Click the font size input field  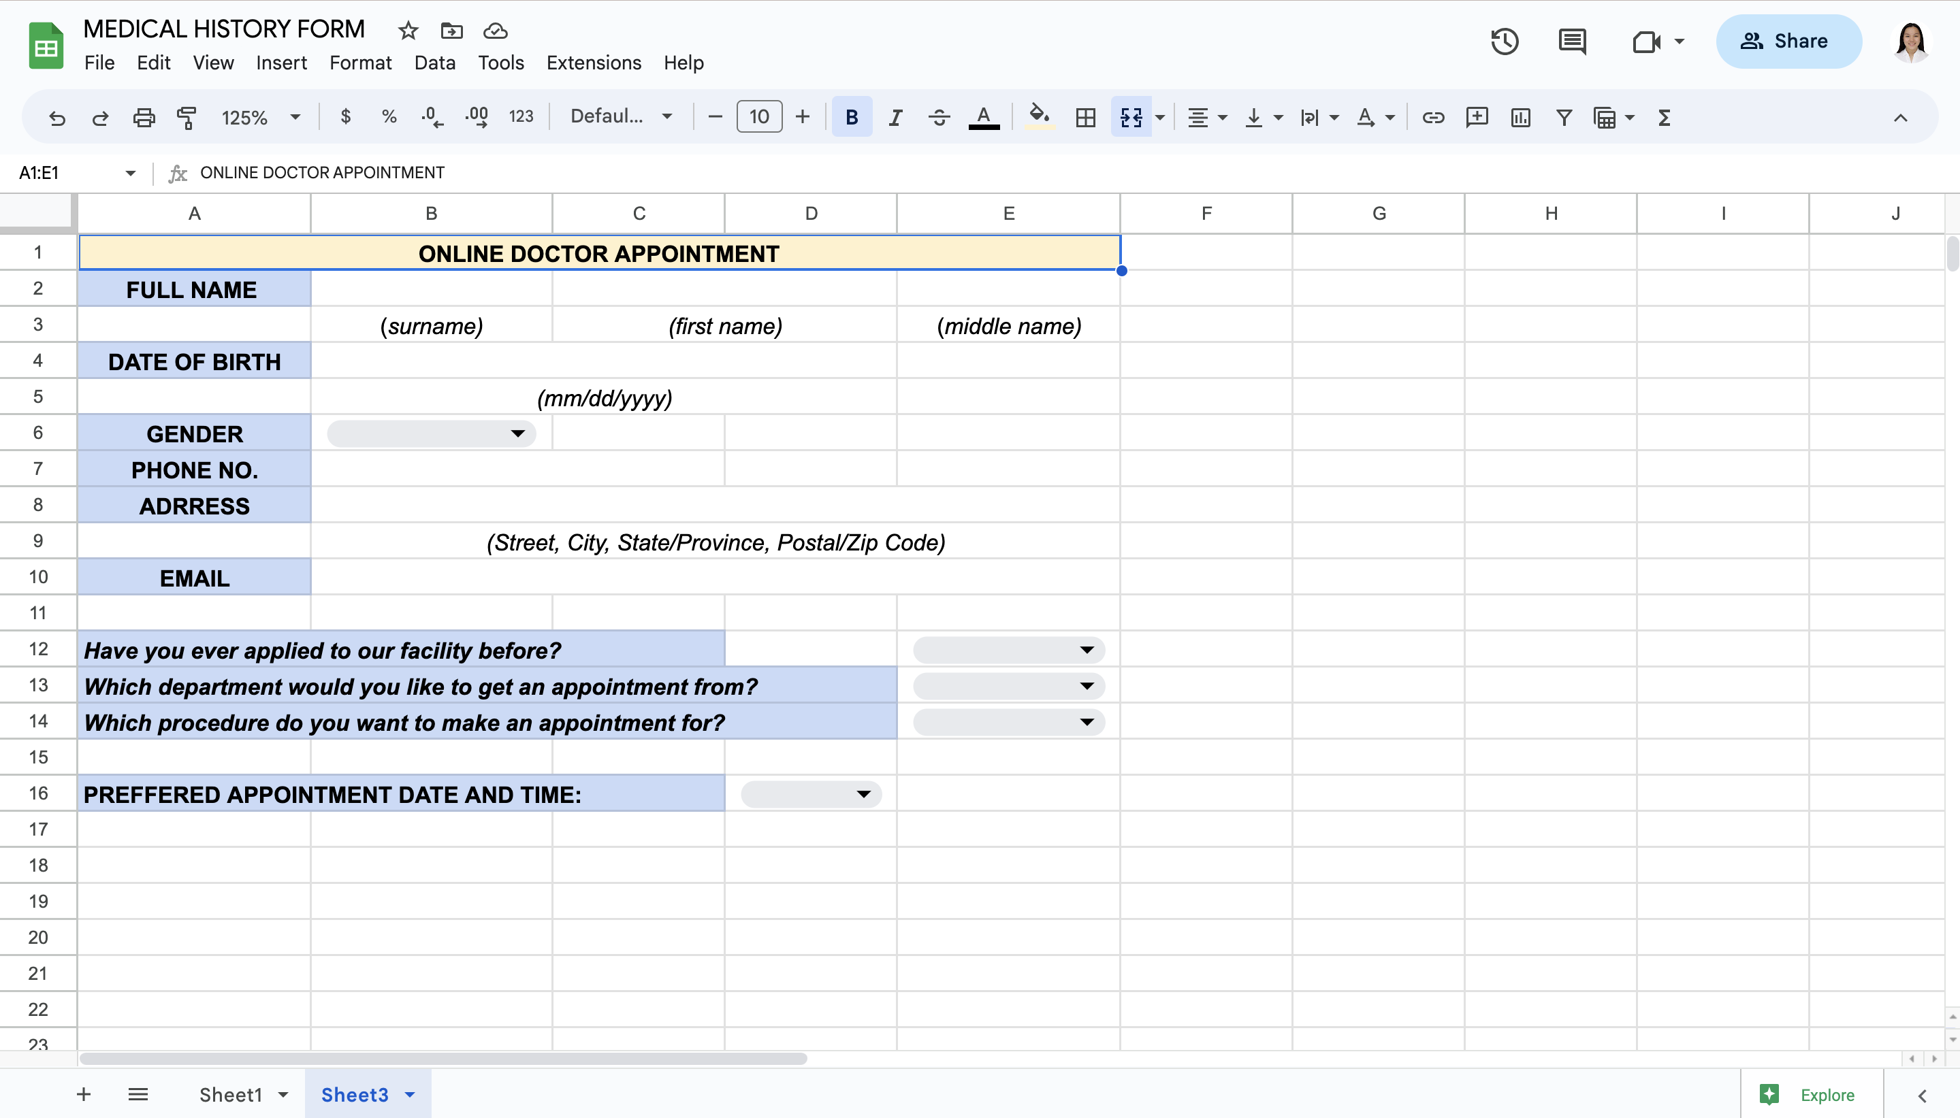[x=759, y=117]
